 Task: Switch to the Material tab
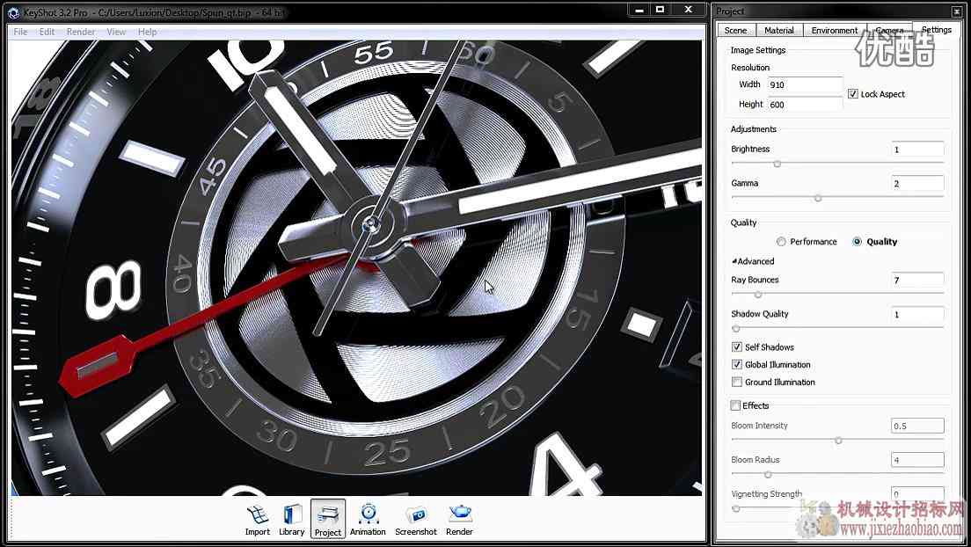[x=779, y=30]
